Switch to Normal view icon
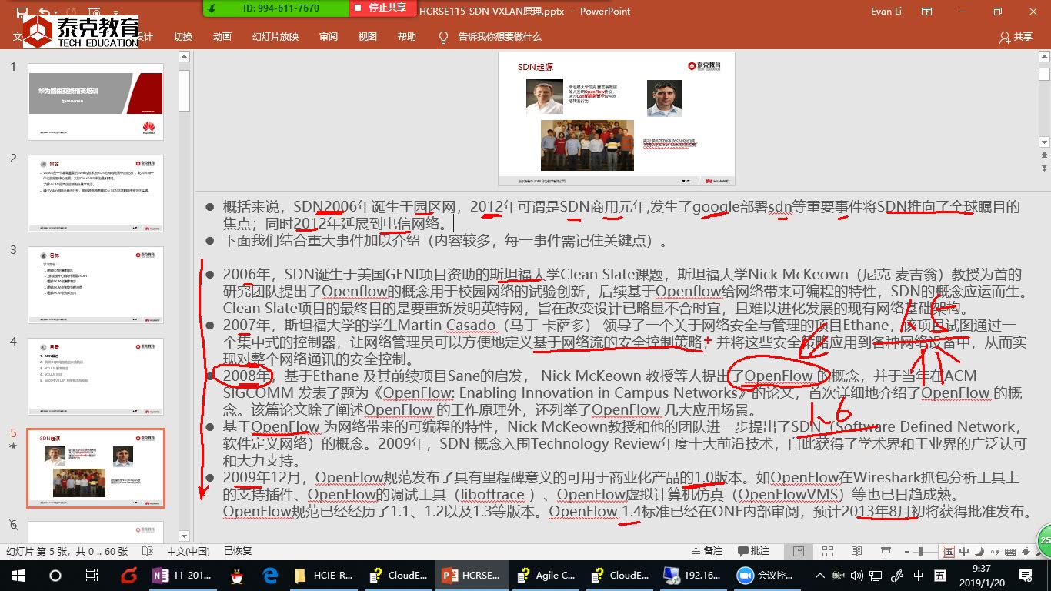 [799, 551]
